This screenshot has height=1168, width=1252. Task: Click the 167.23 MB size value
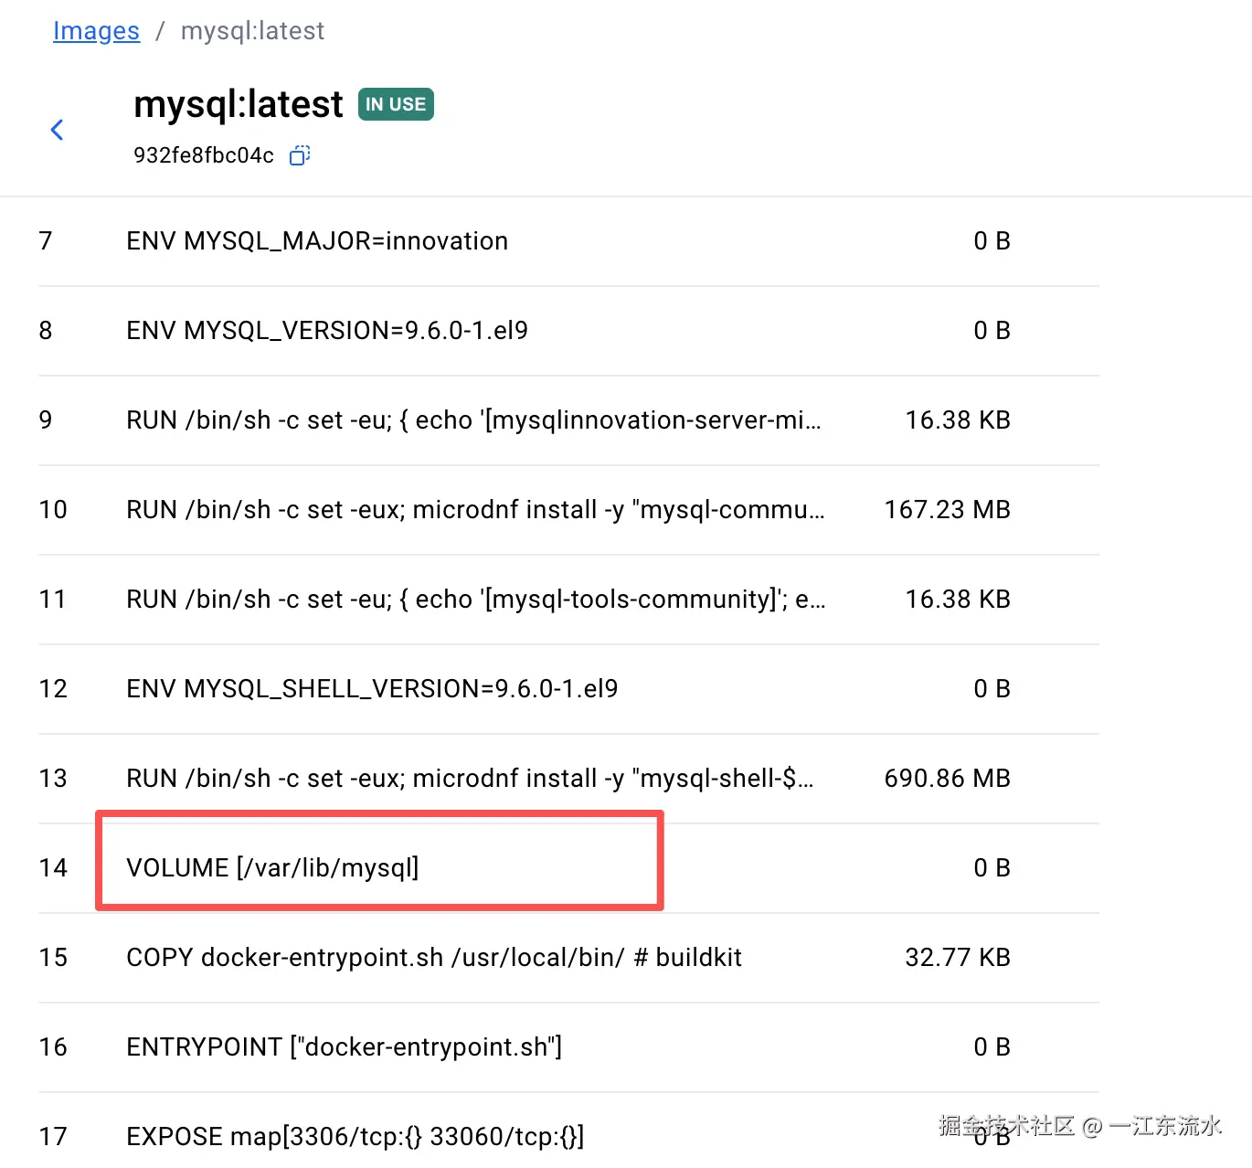(x=947, y=510)
